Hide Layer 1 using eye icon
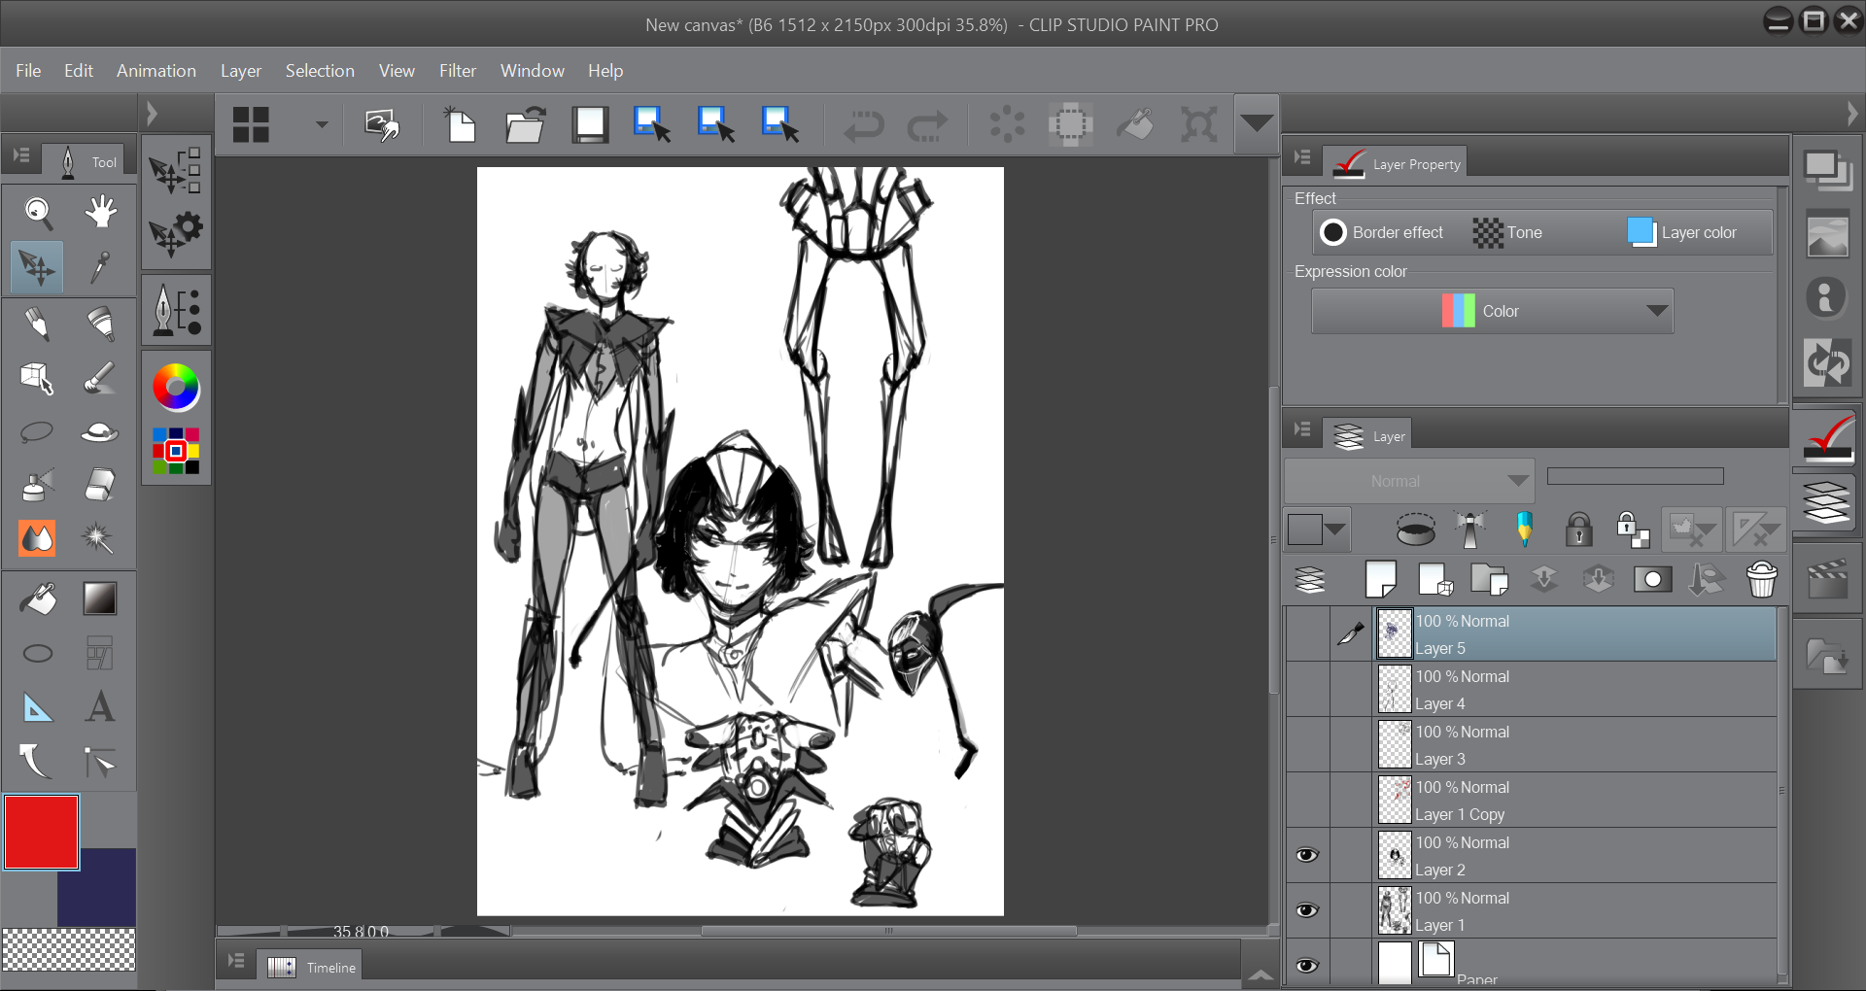 (1307, 910)
